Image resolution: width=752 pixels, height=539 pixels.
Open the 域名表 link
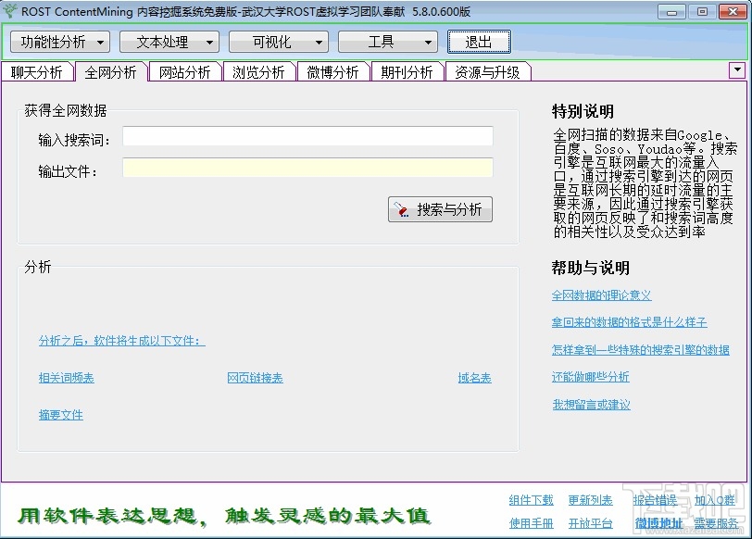[475, 378]
